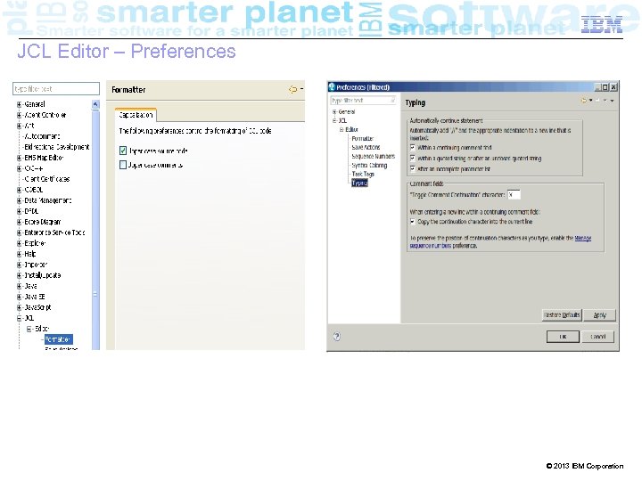642x481 pixels.
Task: Select the Capitalization tab
Action: click(136, 115)
